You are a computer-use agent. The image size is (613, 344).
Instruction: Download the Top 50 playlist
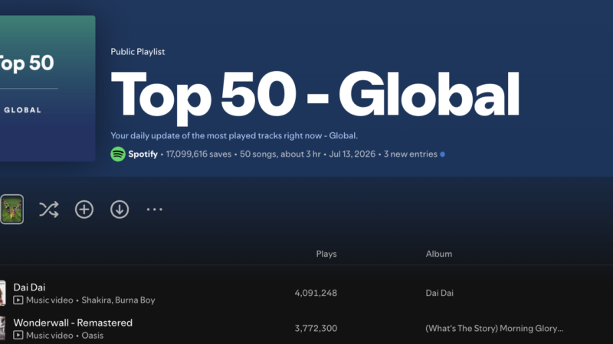(120, 209)
